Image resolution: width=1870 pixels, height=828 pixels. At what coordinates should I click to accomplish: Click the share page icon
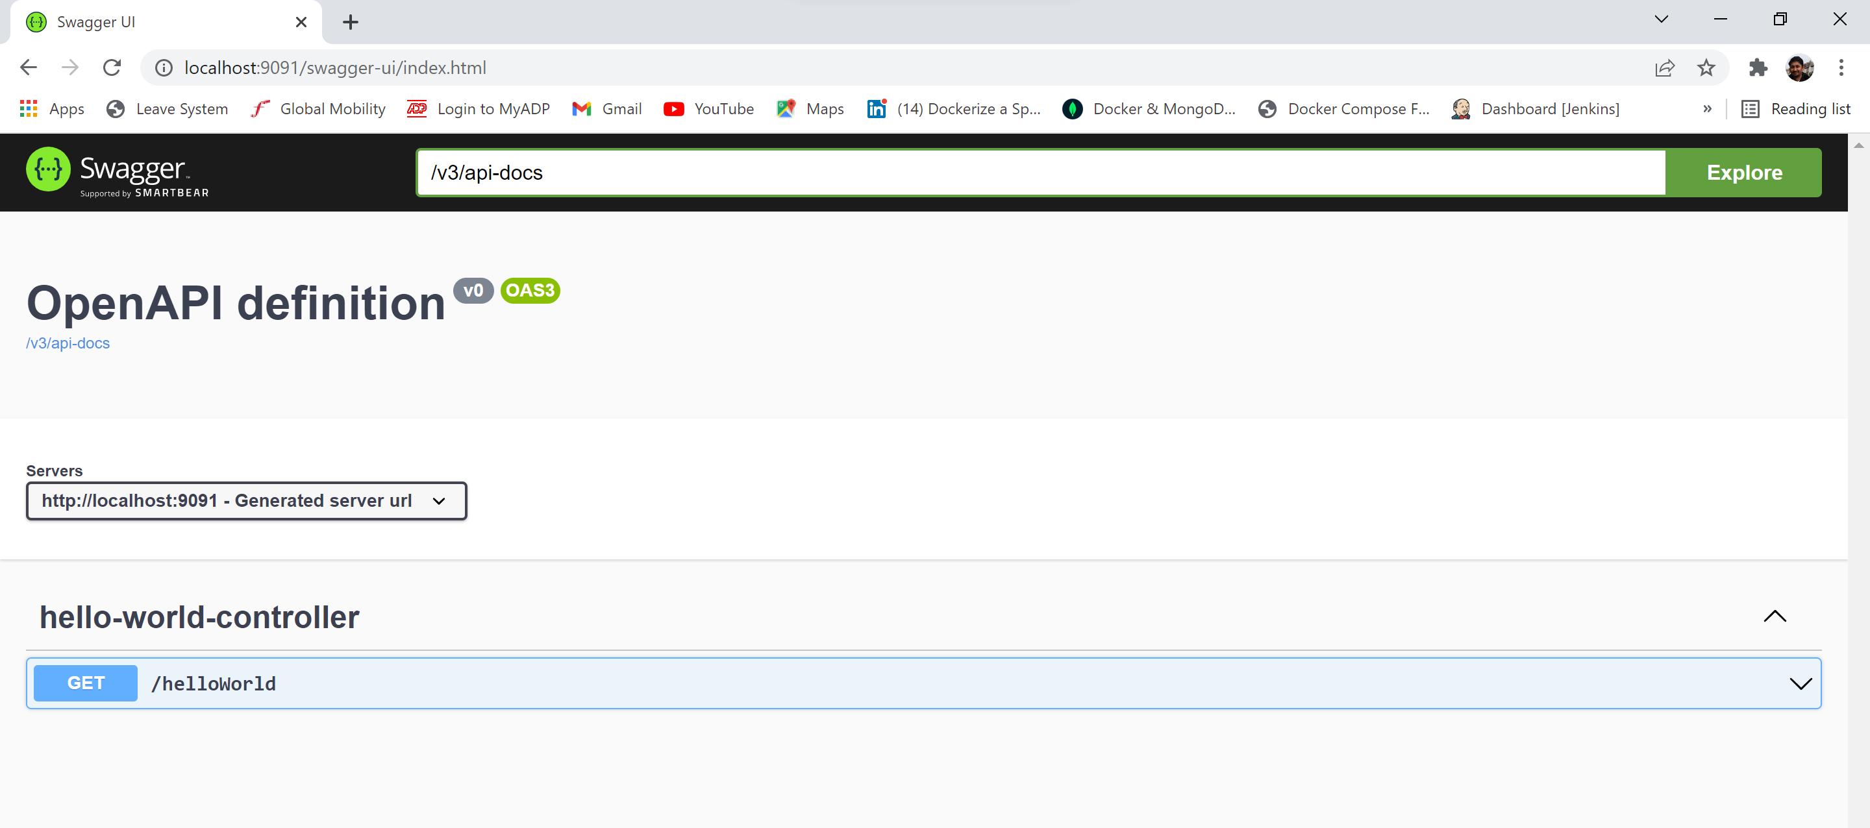[x=1664, y=67]
